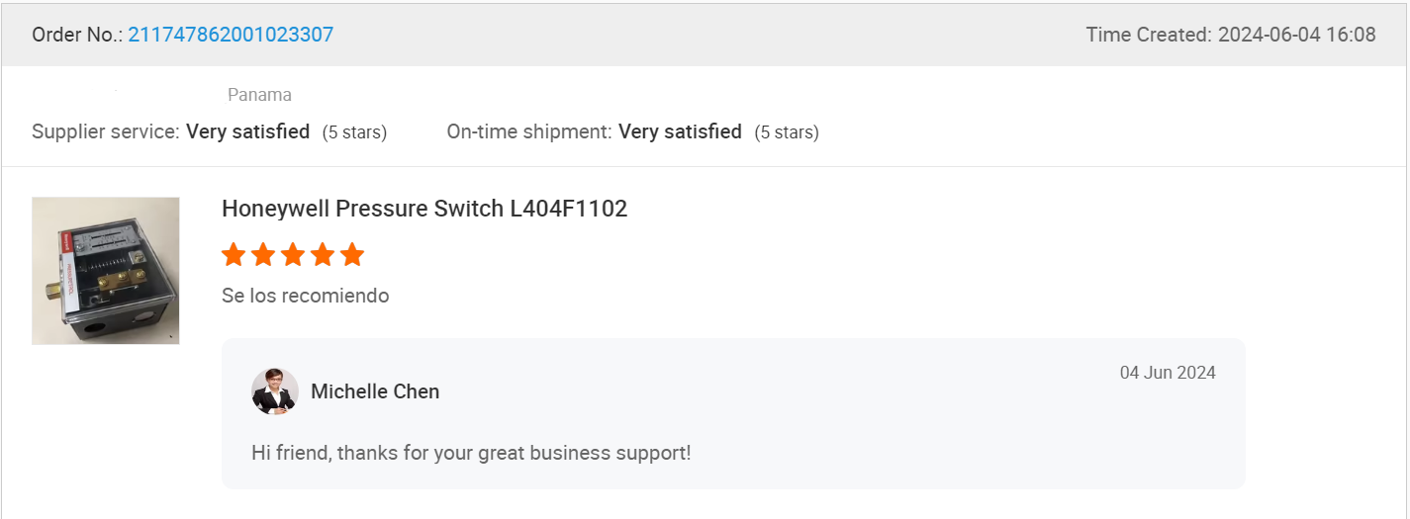Click the Honeywell pressure switch product thumbnail
Screen dimensions: 1410x519
coord(106,271)
